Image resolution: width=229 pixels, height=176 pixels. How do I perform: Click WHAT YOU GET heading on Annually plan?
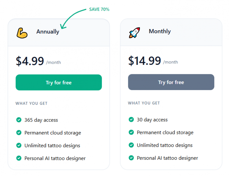click(31, 103)
